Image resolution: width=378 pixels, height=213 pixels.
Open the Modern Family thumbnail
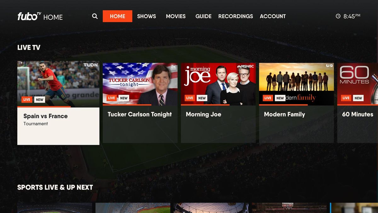(296, 84)
